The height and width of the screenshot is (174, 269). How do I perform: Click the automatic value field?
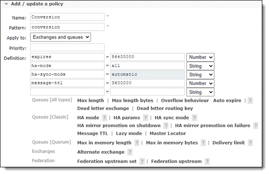click(148, 74)
